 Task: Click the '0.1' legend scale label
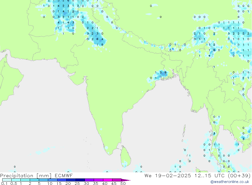pyautogui.click(x=4, y=183)
